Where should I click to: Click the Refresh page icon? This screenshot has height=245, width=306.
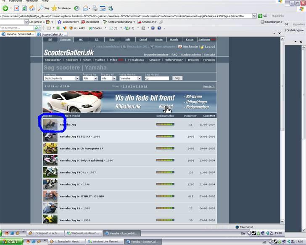pos(25,8)
